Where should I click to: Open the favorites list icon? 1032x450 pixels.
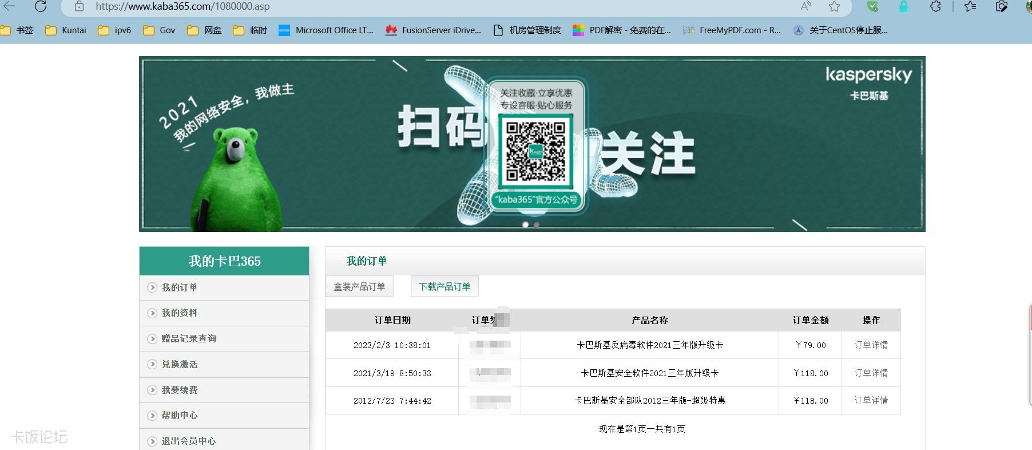click(970, 6)
